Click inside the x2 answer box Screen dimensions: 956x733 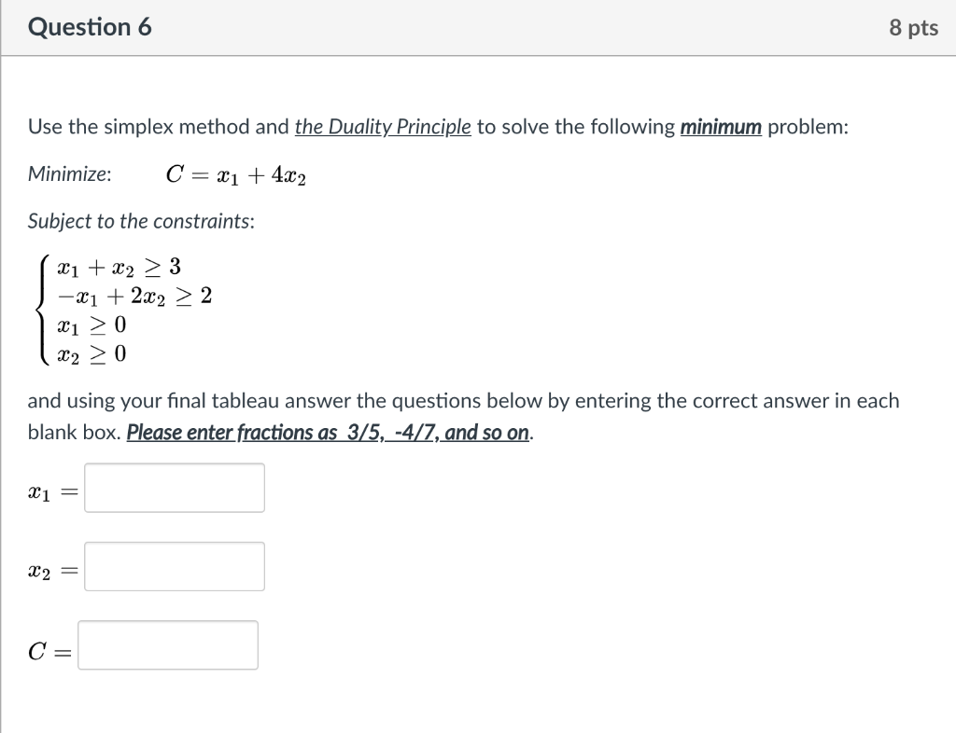(173, 566)
